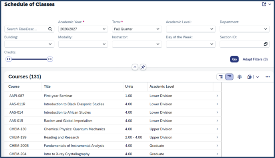Screen dimensions: 275x158
Task: Switch to the collapsed-header table view
Action: click(229, 77)
